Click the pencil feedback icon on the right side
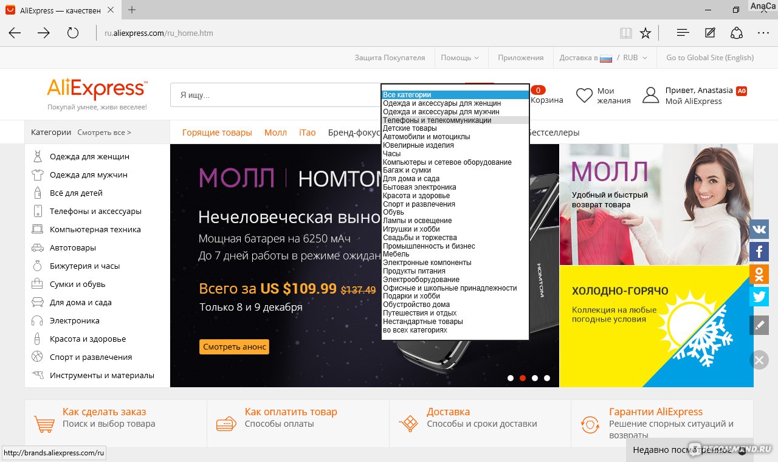778x462 pixels. [x=759, y=325]
